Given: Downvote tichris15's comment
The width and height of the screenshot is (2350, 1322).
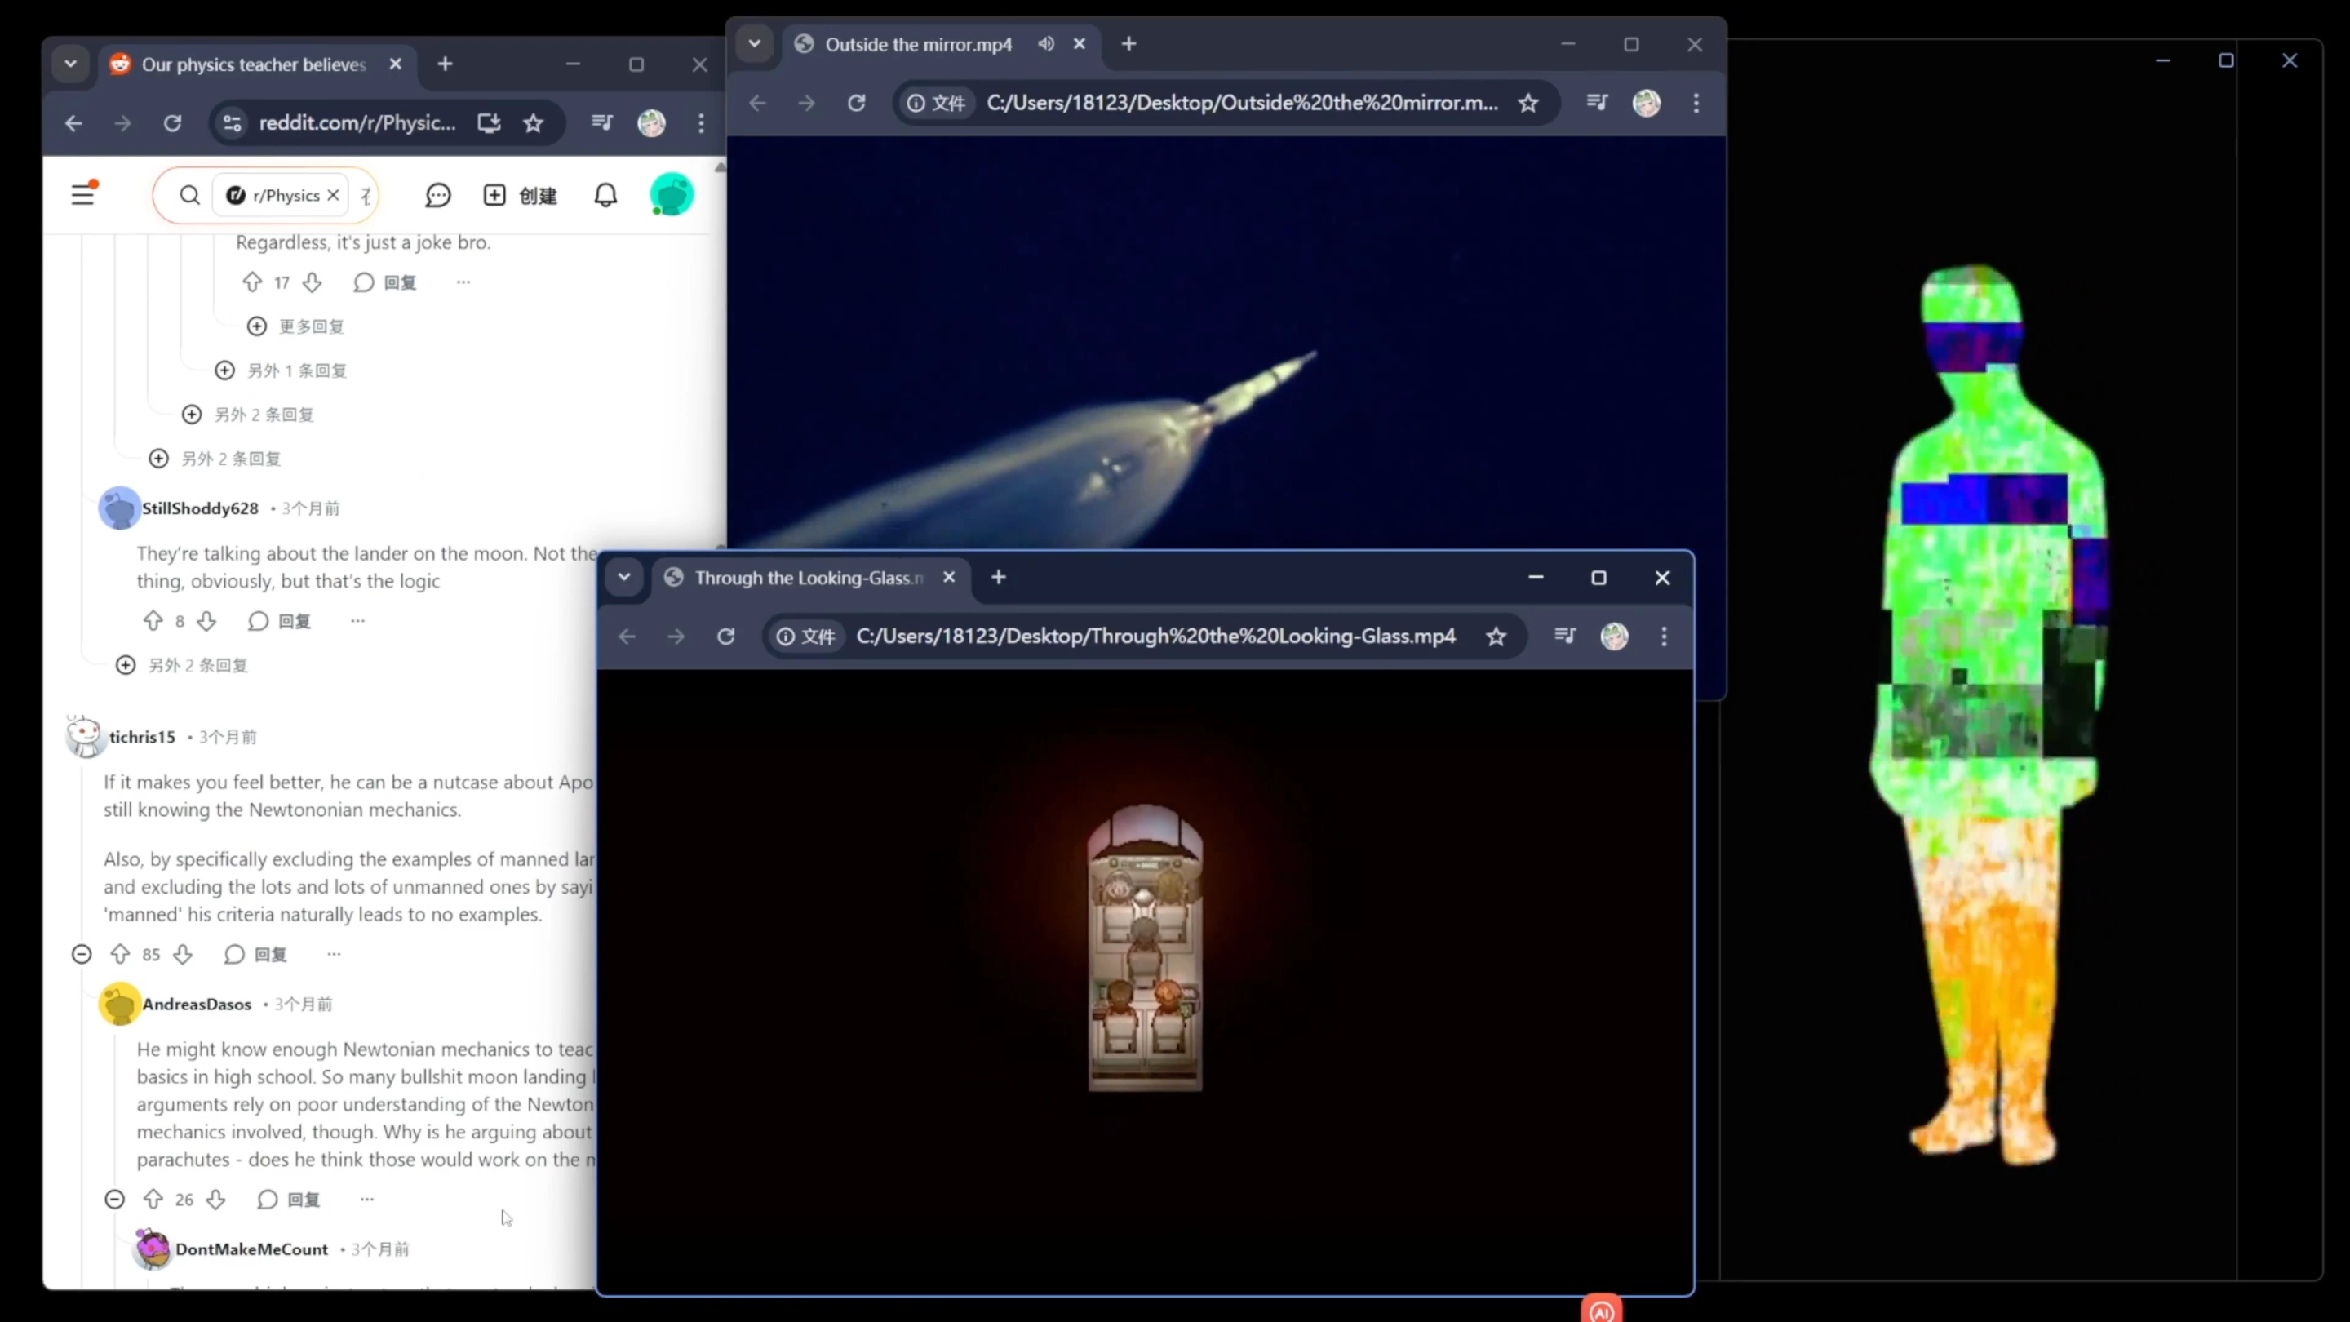Looking at the screenshot, I should point(183,954).
